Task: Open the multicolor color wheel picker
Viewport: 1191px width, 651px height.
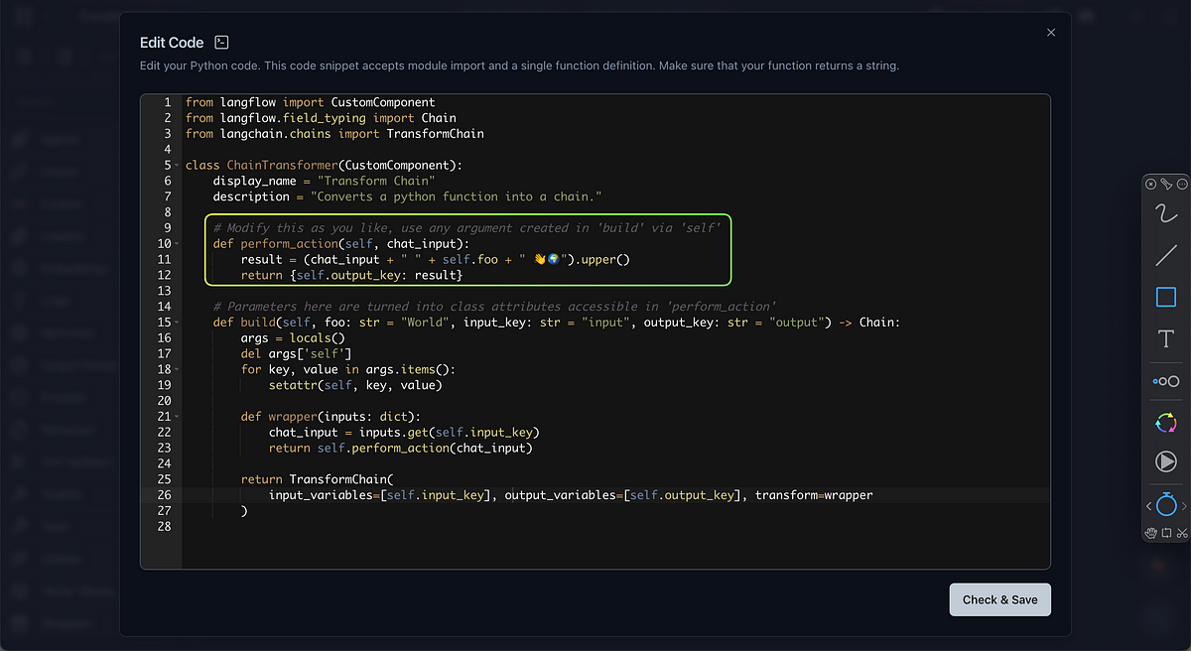Action: click(x=1166, y=423)
